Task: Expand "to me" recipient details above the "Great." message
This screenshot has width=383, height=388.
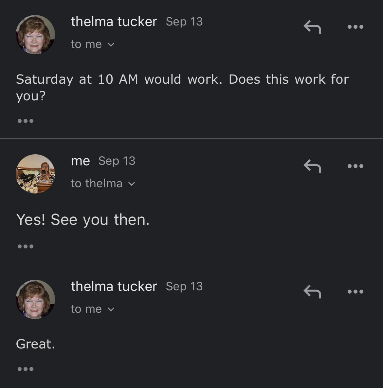Action: tap(93, 309)
